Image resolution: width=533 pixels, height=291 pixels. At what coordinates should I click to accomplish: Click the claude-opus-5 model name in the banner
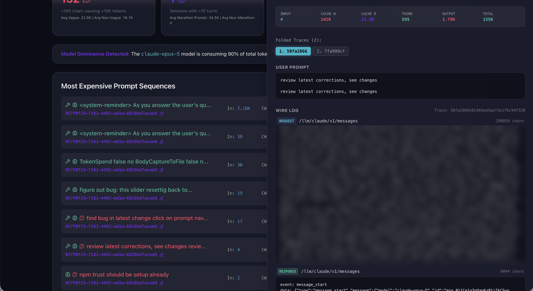pos(160,54)
